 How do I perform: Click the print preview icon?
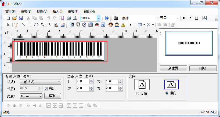tap(75, 18)
